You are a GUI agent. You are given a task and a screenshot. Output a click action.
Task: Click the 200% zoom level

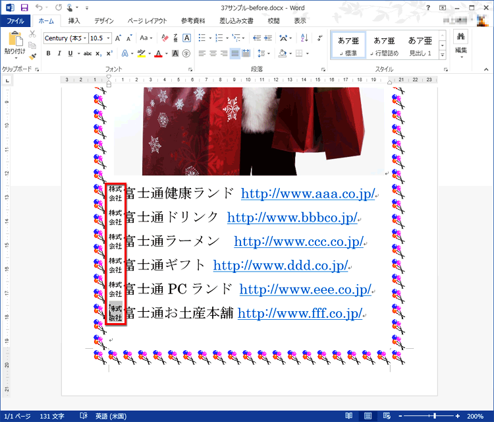475,416
